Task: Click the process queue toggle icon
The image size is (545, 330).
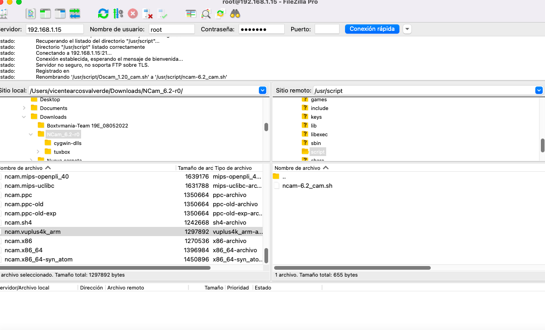Action: point(118,14)
